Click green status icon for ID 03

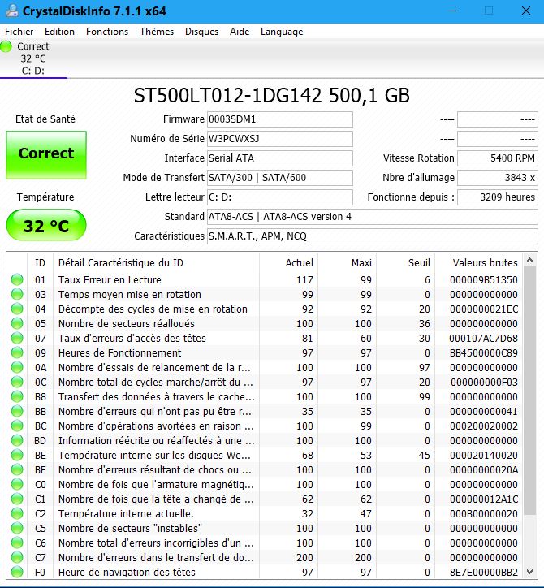tap(17, 294)
